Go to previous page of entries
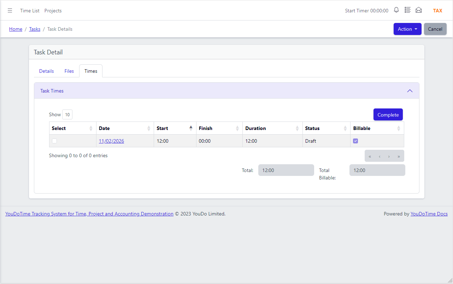The image size is (453, 284). [x=380, y=156]
